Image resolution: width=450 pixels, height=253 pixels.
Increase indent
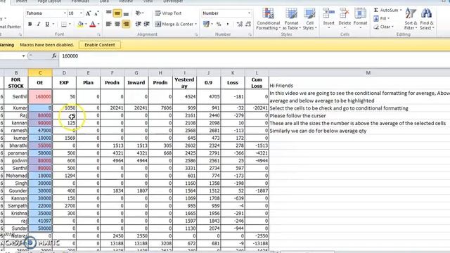[x=147, y=24]
